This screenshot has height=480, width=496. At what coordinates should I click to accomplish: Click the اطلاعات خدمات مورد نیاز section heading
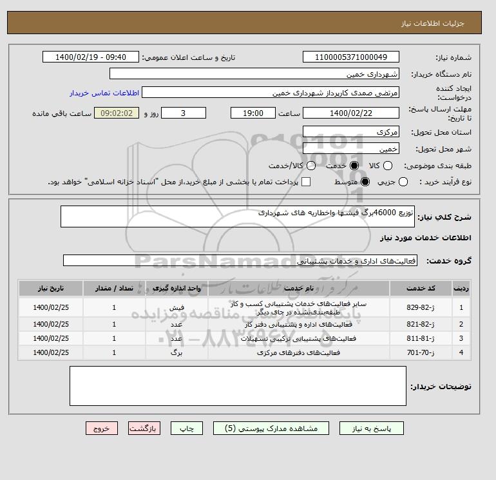pos(425,238)
